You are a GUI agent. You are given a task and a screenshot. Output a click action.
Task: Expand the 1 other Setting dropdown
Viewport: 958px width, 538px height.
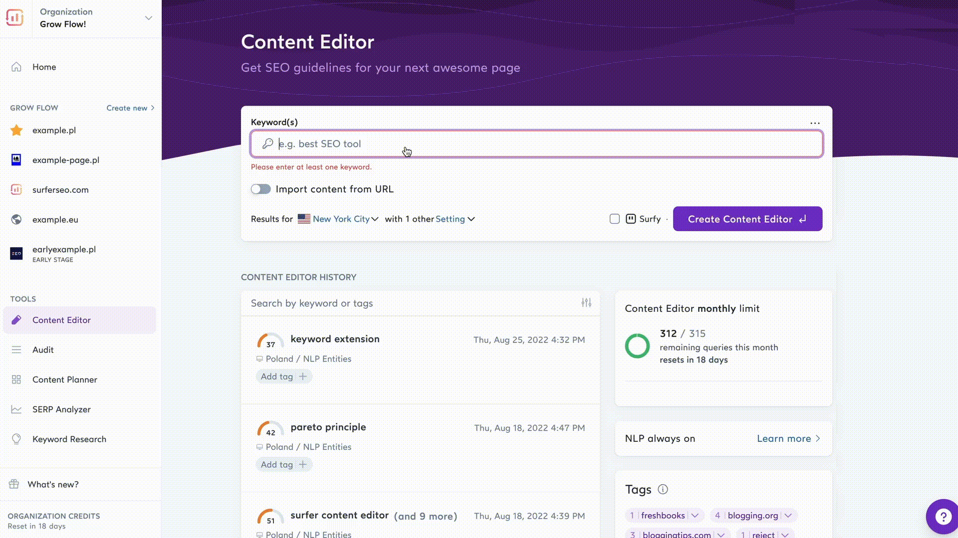coord(455,219)
